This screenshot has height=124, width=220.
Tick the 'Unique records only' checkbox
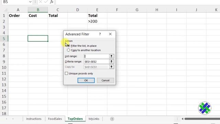66,73
